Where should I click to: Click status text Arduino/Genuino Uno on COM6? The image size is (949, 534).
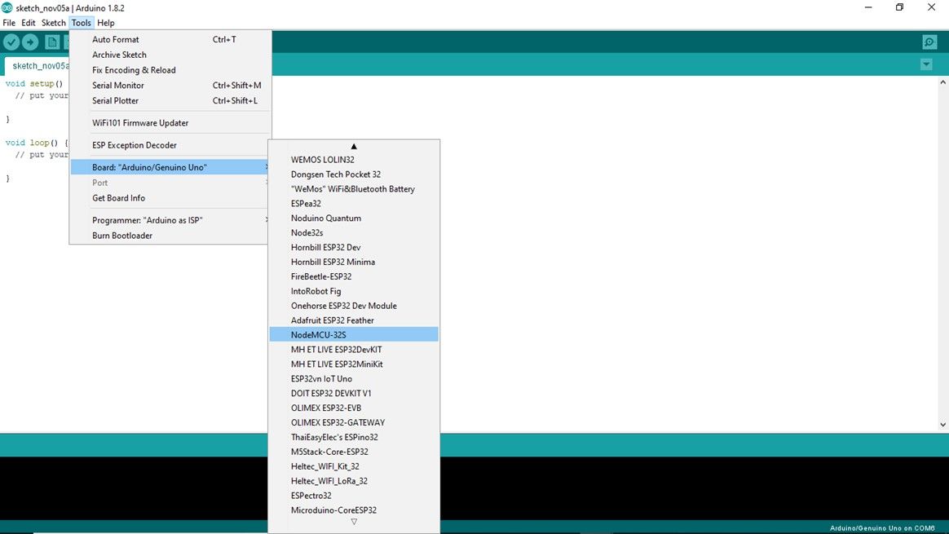tap(882, 528)
